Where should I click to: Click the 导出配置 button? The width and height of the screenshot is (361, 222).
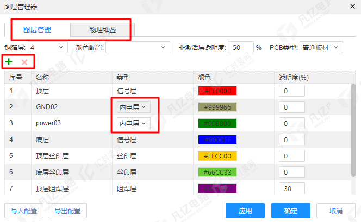tap(67, 211)
